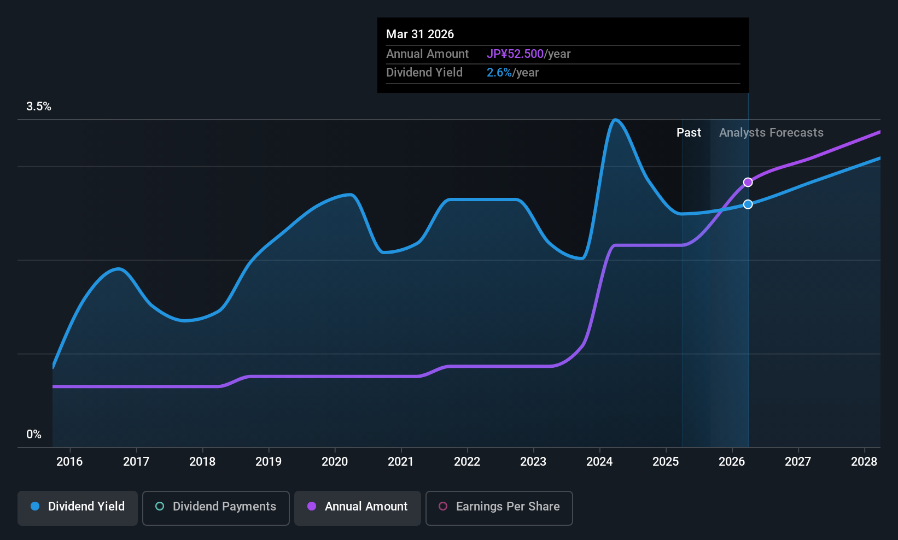Viewport: 898px width, 540px height.
Task: Show the Earnings Per Share series
Action: pos(499,508)
